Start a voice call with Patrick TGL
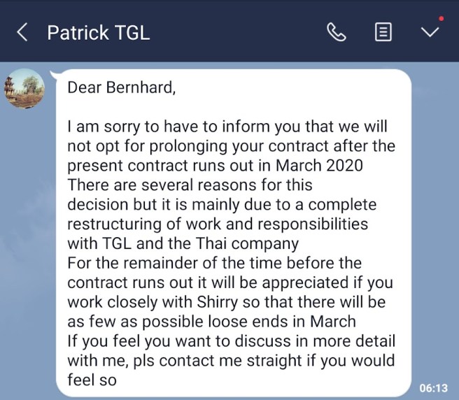The width and height of the screenshot is (459, 400). [337, 32]
